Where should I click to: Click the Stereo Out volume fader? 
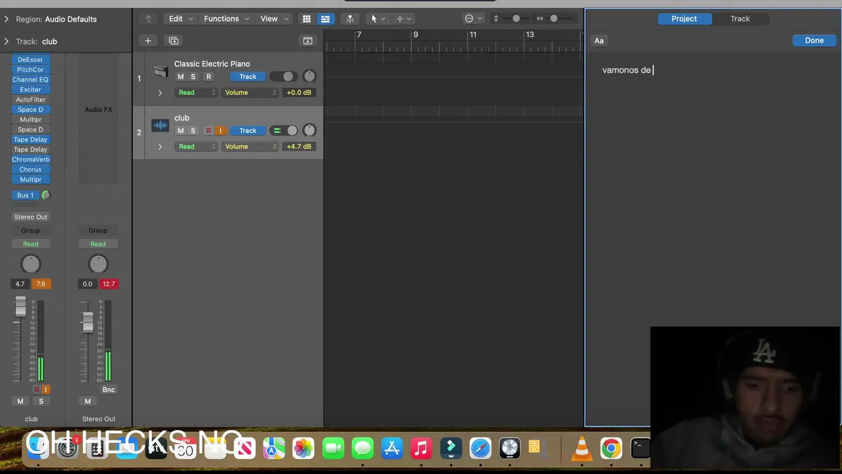(x=87, y=321)
